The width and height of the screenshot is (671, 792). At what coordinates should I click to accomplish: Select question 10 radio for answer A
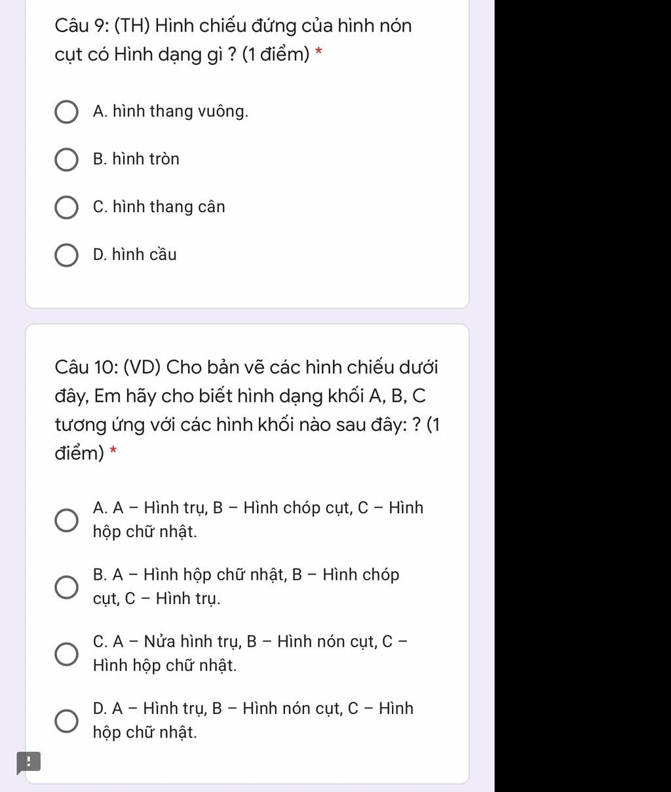pyautogui.click(x=66, y=520)
